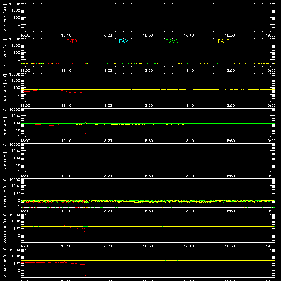
Task: Click the 10 y-axis value on 15400 MHz panel
Action: (x=18, y=270)
